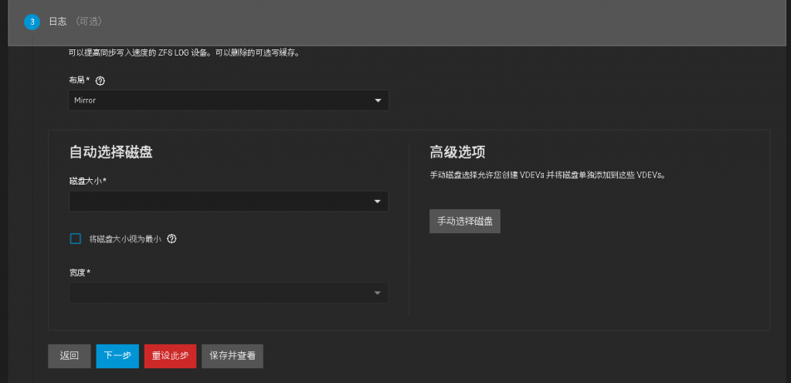This screenshot has height=383, width=791.
Task: Open the 布局 layout dropdown showing Mirror
Action: [x=228, y=100]
